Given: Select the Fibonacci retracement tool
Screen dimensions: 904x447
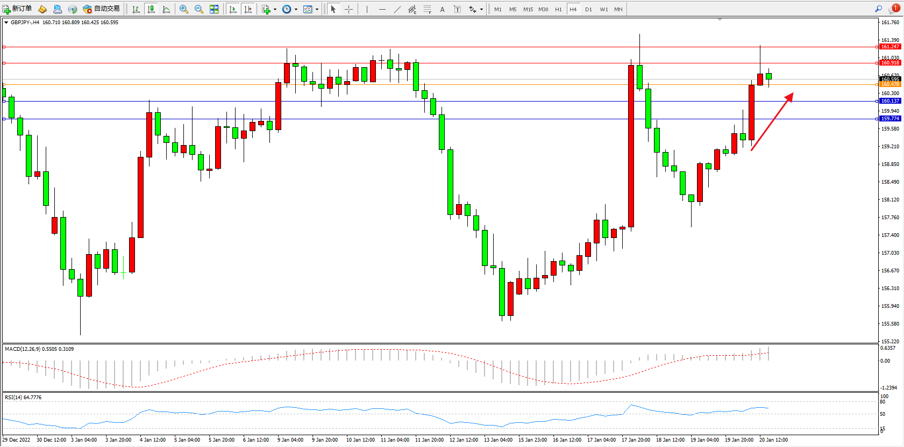Looking at the screenshot, I should (427, 9).
